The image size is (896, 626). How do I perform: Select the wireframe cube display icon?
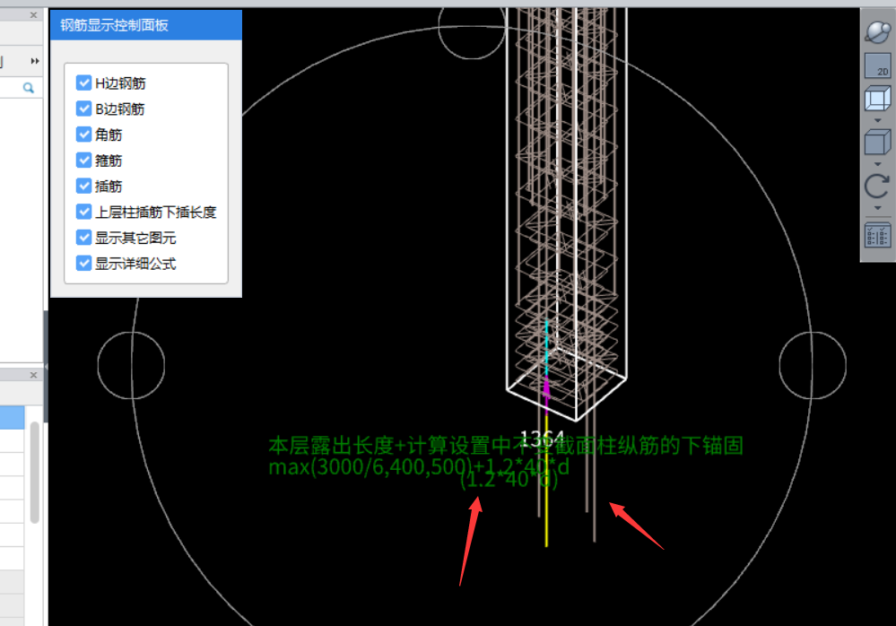point(876,99)
